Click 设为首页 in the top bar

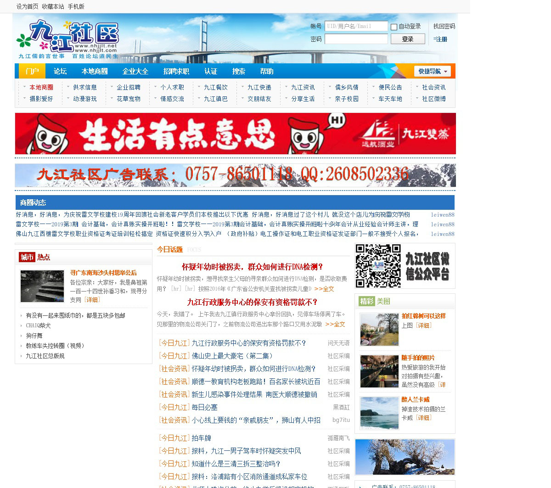28,6
